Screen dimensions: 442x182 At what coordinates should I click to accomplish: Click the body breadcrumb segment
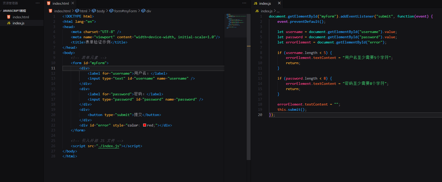101,11
